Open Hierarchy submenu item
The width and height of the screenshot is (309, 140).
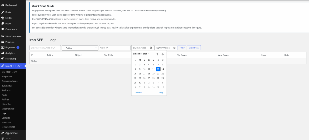tap(6, 104)
